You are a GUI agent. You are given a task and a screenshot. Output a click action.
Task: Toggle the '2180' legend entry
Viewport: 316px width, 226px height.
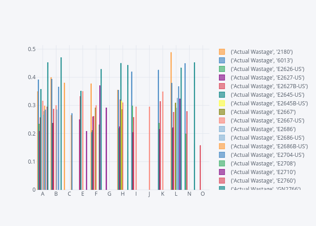pyautogui.click(x=261, y=52)
